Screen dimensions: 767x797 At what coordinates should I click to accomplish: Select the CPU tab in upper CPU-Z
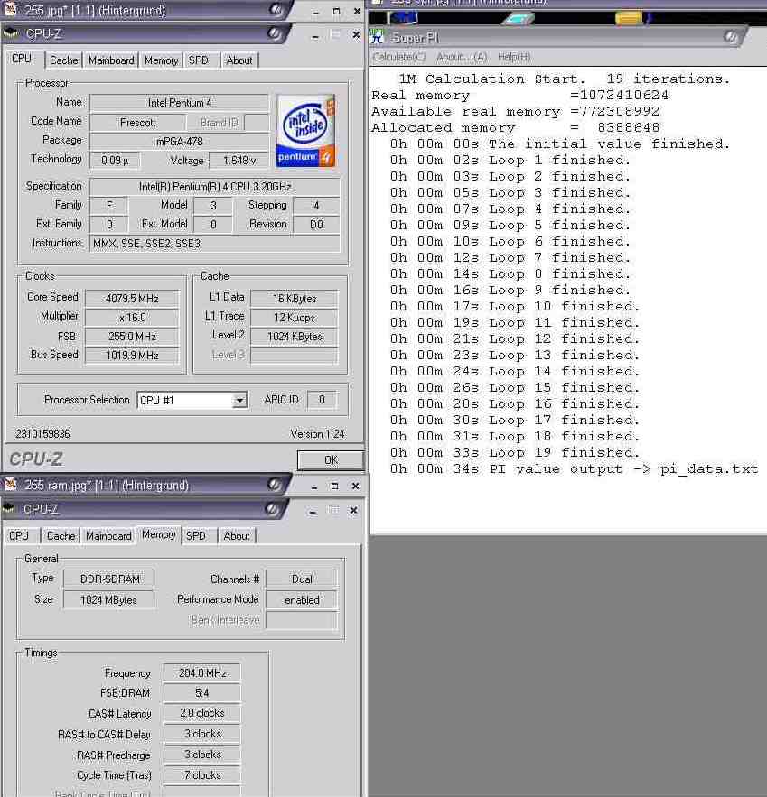coord(22,59)
